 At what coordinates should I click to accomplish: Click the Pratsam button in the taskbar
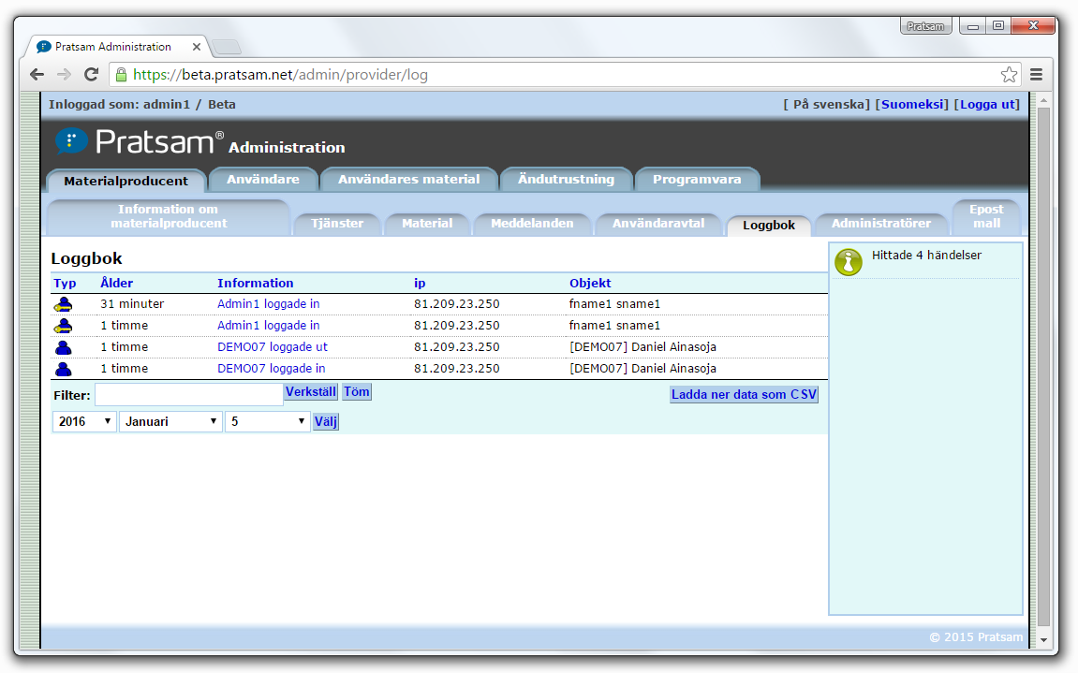click(x=925, y=25)
